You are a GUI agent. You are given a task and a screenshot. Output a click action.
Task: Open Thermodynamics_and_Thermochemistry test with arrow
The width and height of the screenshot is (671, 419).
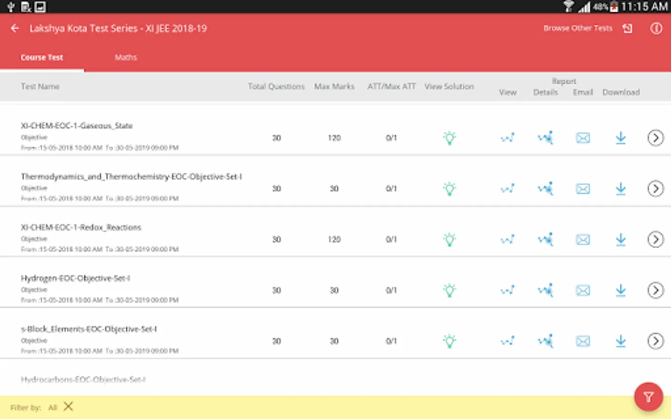pyautogui.click(x=656, y=189)
